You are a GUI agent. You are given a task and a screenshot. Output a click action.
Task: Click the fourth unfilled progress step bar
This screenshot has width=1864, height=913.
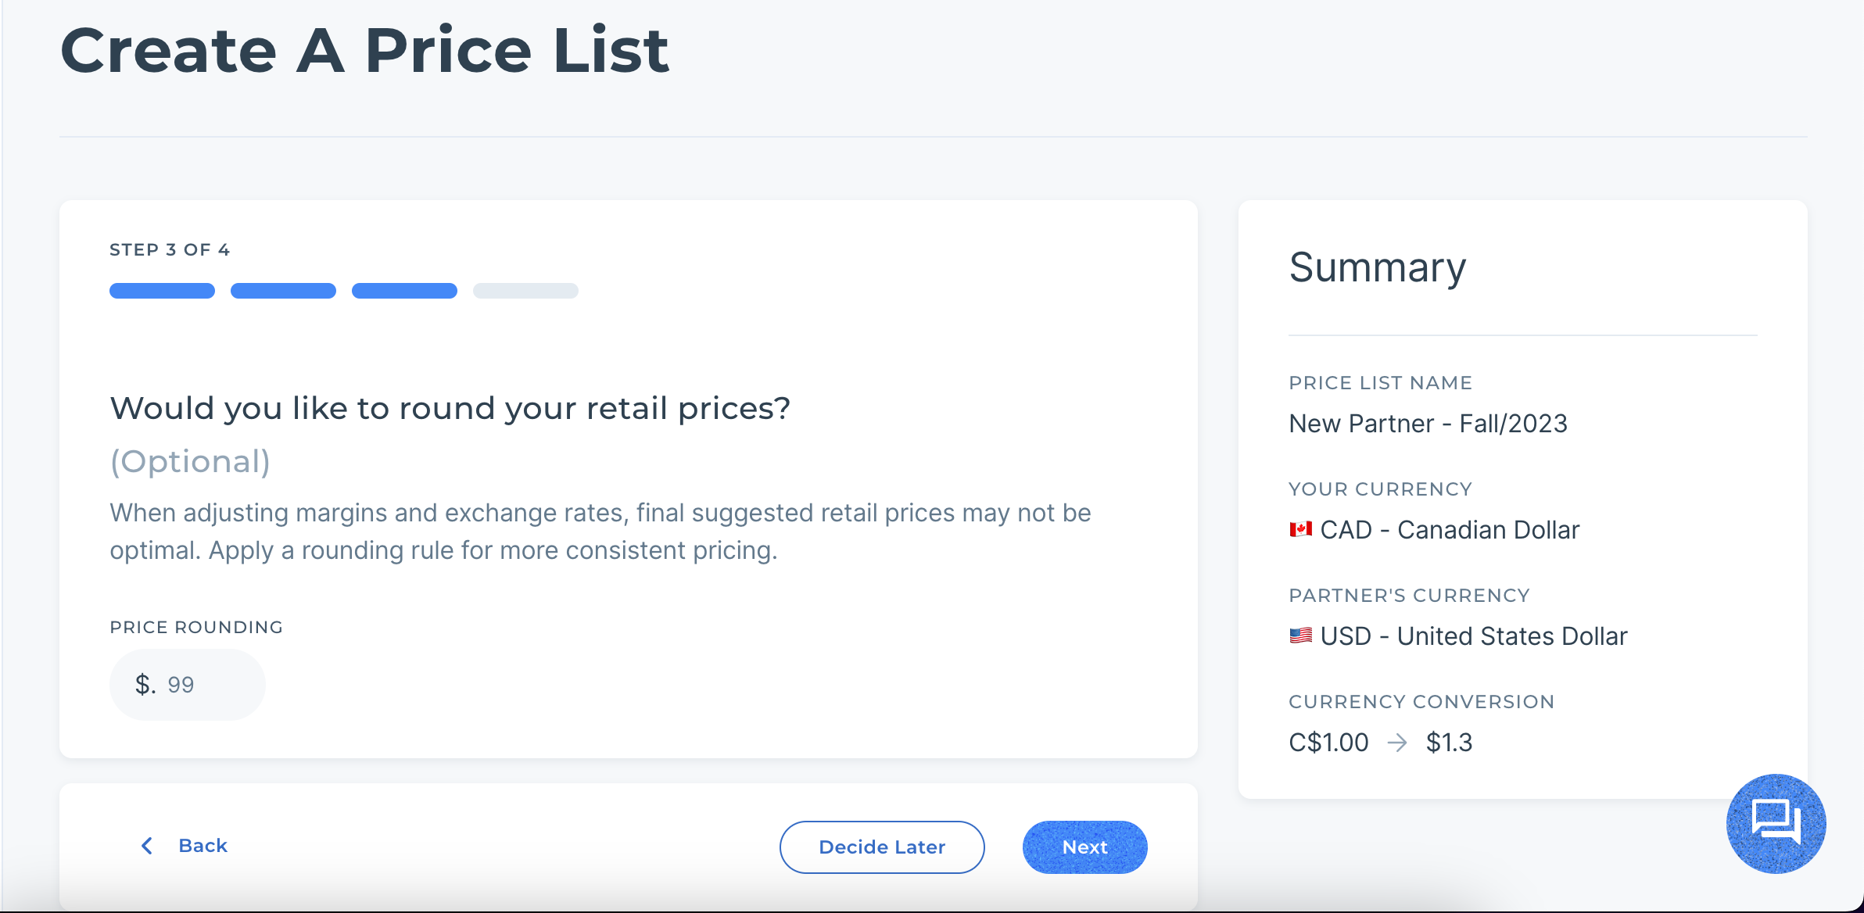click(x=525, y=291)
